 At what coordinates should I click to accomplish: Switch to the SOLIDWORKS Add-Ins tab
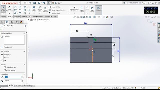click(x=36, y=17)
